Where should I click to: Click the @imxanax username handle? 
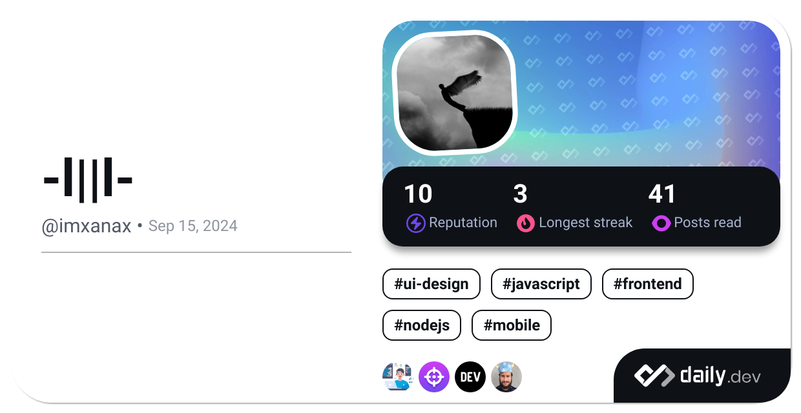point(87,227)
